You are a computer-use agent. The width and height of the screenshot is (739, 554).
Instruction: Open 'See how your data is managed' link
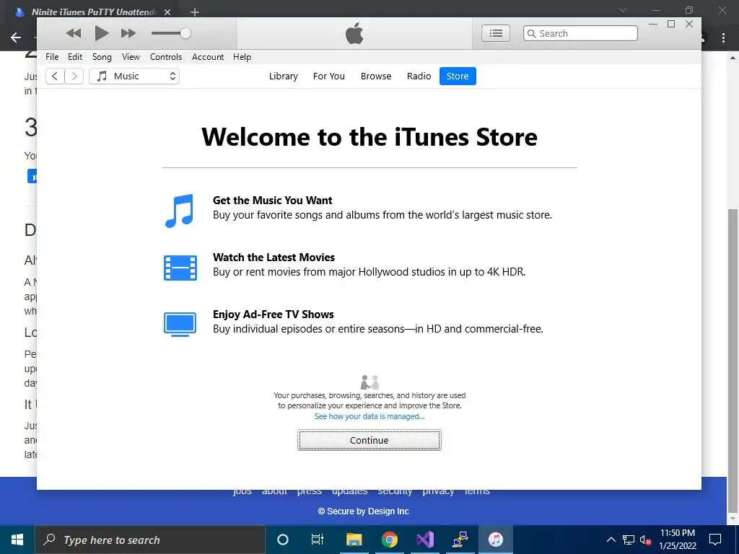(369, 416)
